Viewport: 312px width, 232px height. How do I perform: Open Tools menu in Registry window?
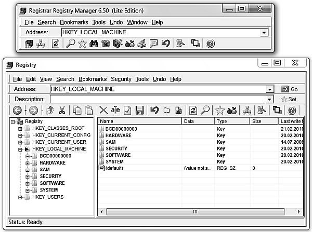coord(142,79)
